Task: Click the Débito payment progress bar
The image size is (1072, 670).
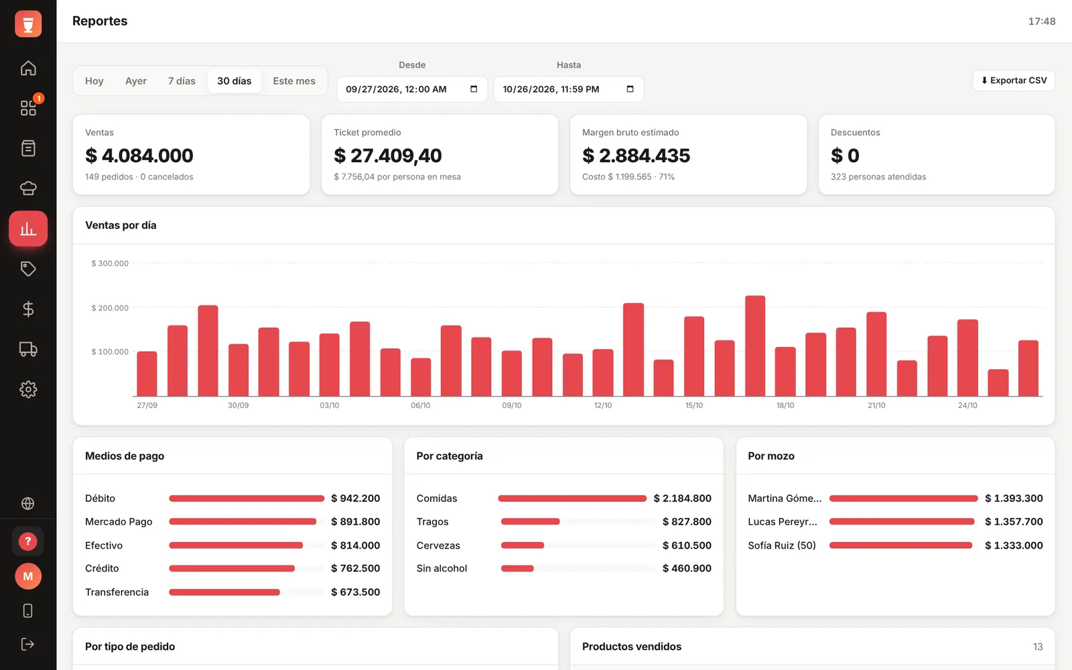Action: pos(247,498)
